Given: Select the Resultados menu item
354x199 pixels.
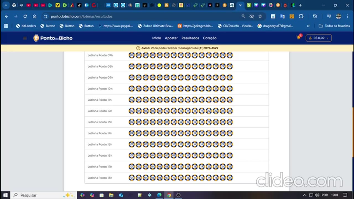Looking at the screenshot, I should coord(190,38).
